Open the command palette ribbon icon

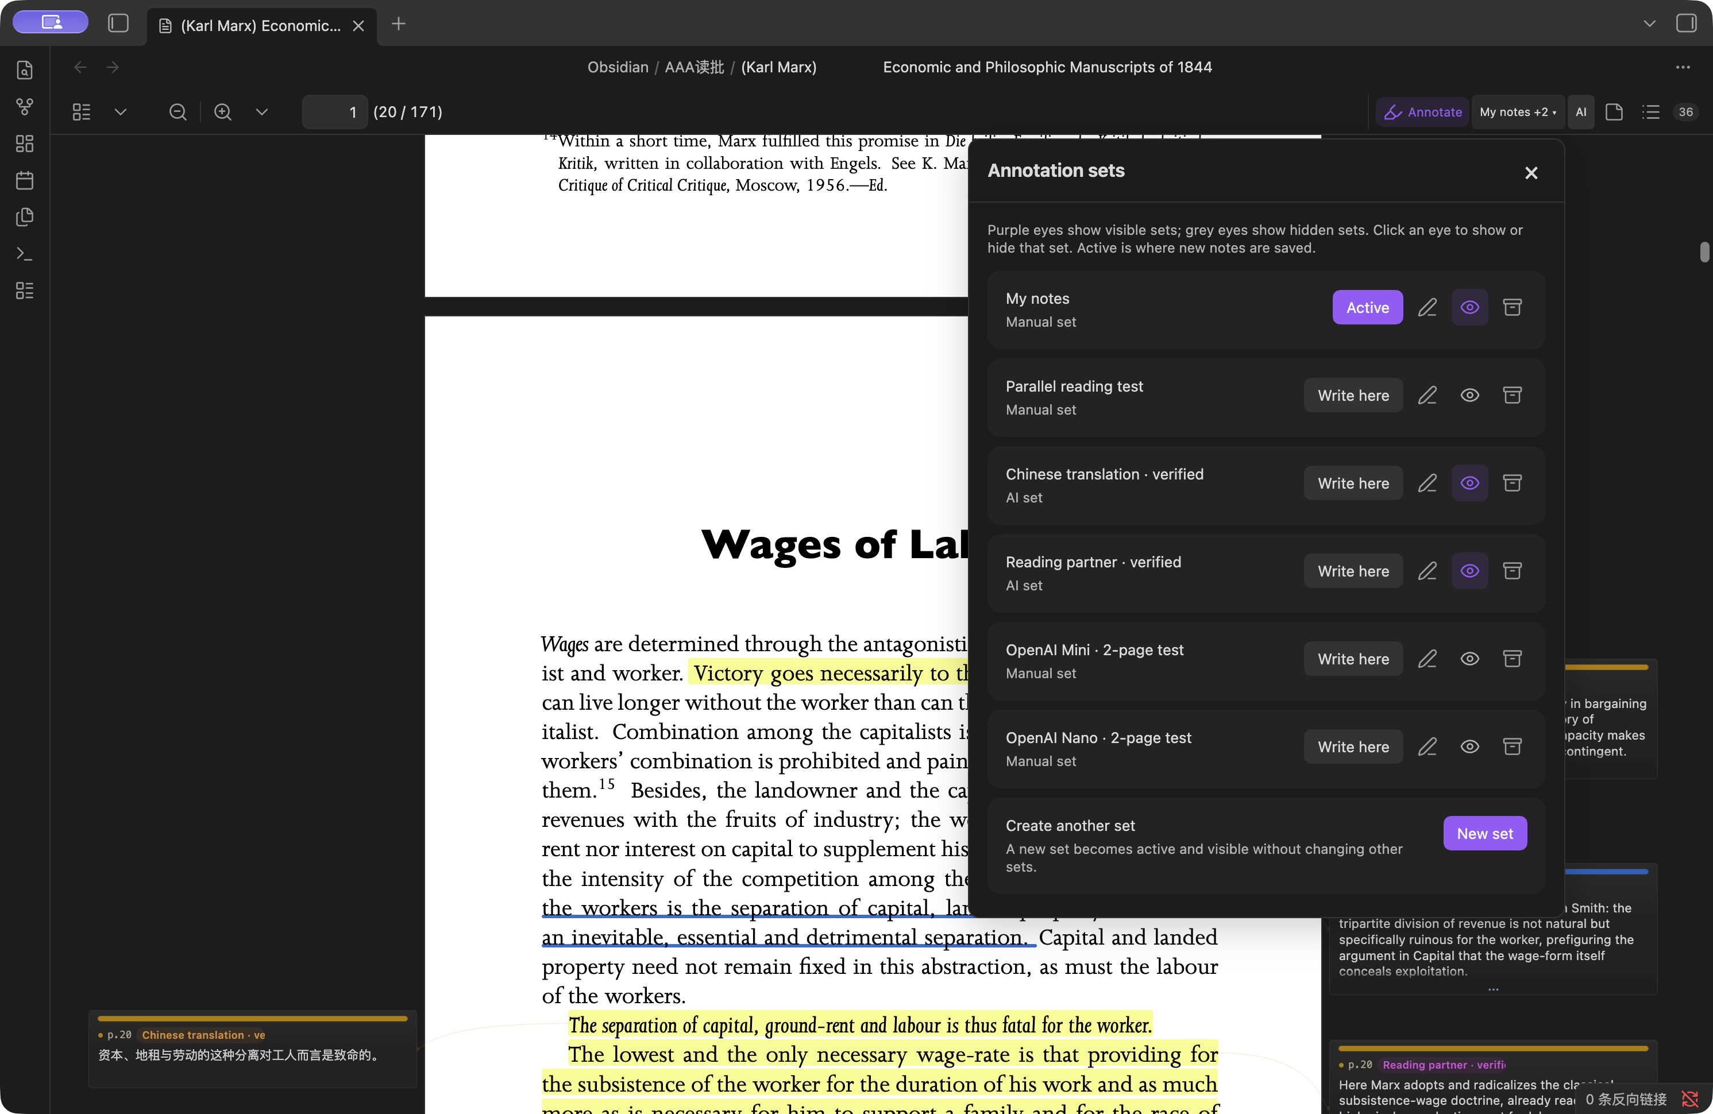click(25, 253)
